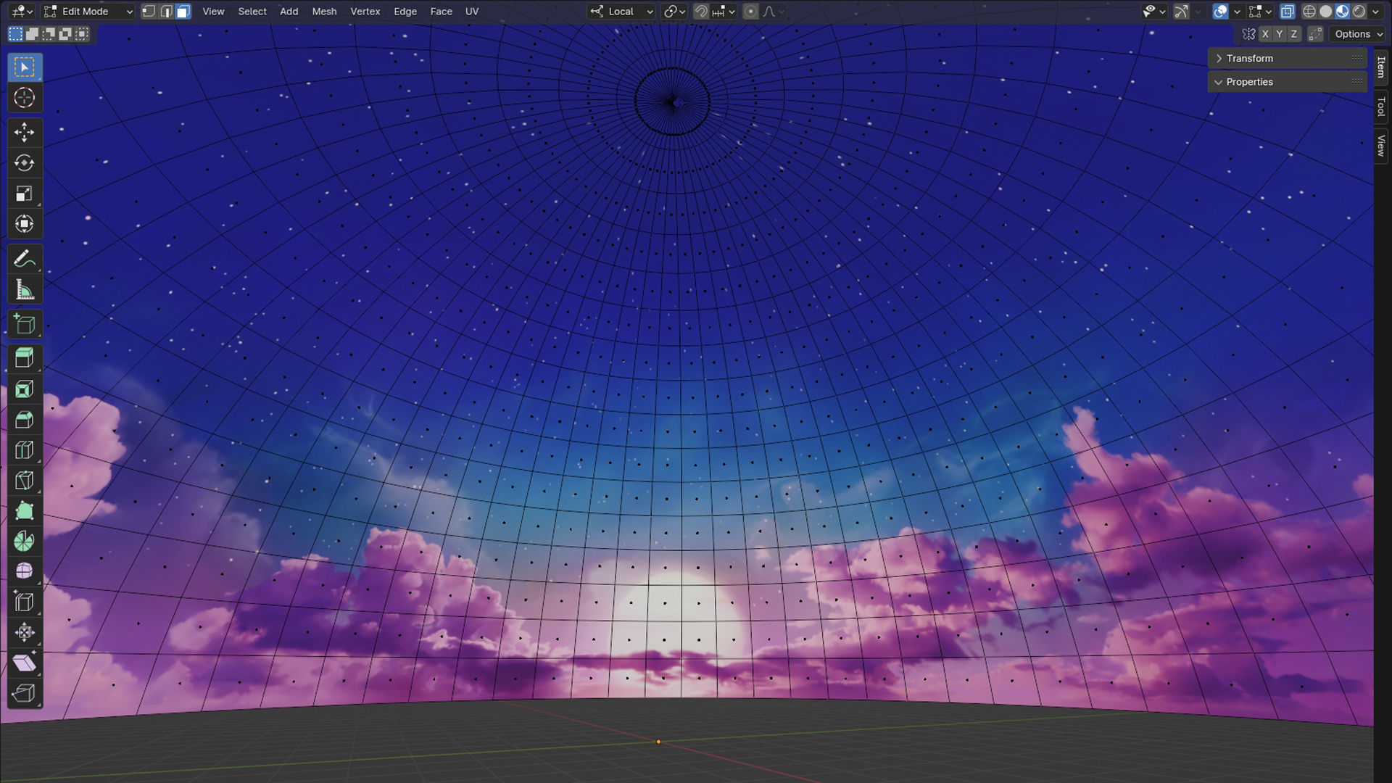Screen dimensions: 1392x783
Task: Select the Smooth vertices tool
Action: click(25, 571)
